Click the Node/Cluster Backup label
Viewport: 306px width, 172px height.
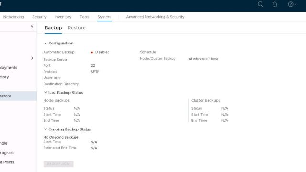click(158, 59)
